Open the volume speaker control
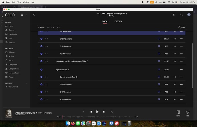Viewport: 197px width, 127px height. tap(188, 112)
